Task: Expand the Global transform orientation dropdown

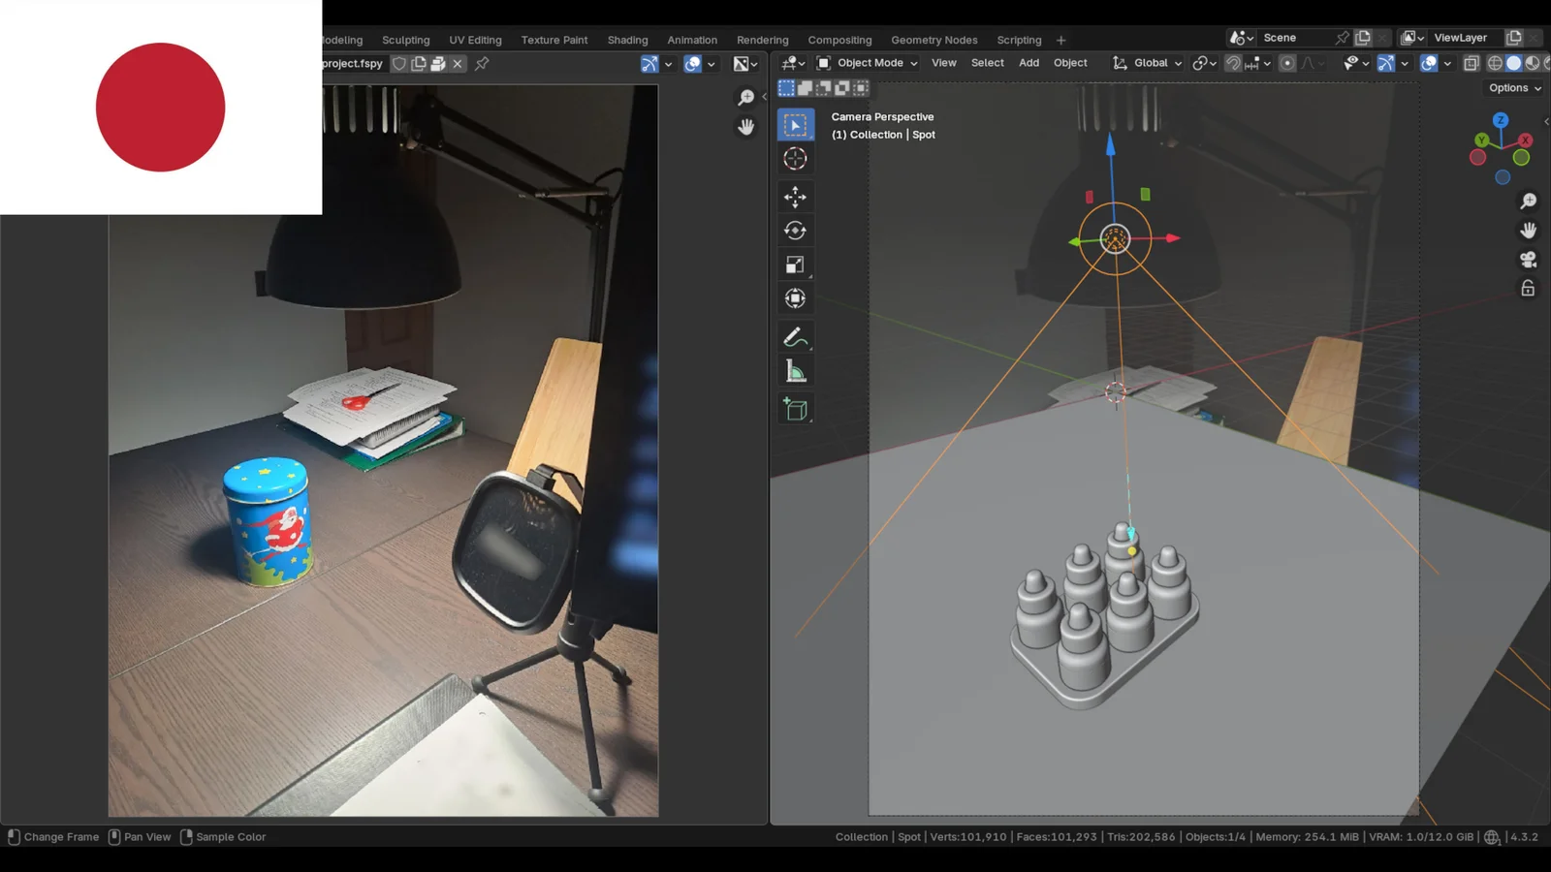Action: [1148, 63]
